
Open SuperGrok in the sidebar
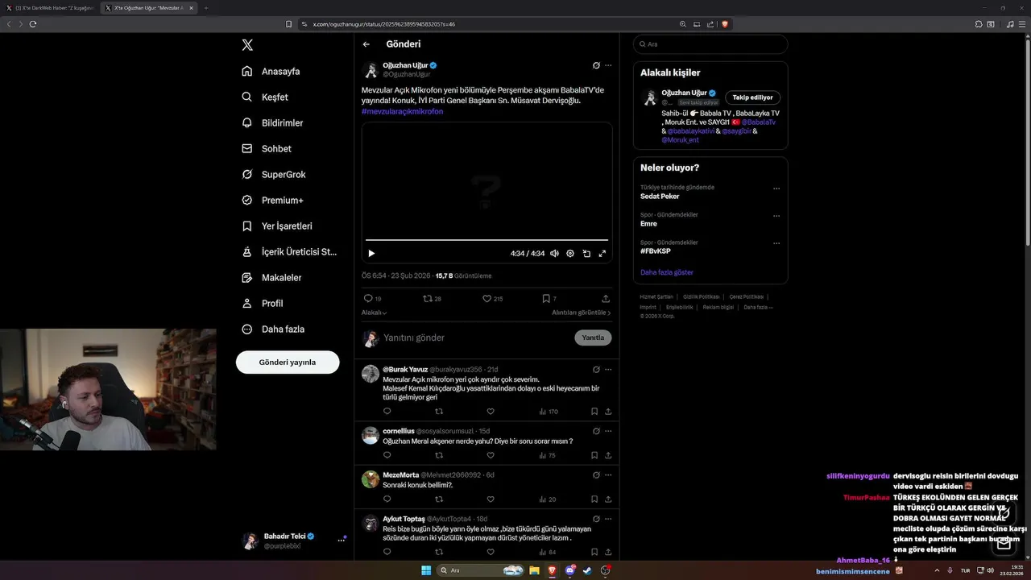point(273,174)
